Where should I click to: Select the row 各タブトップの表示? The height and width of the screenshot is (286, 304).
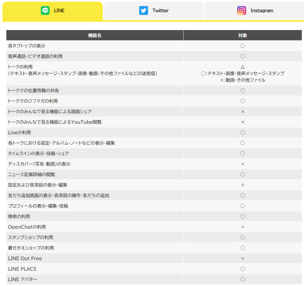pyautogui.click(x=154, y=46)
